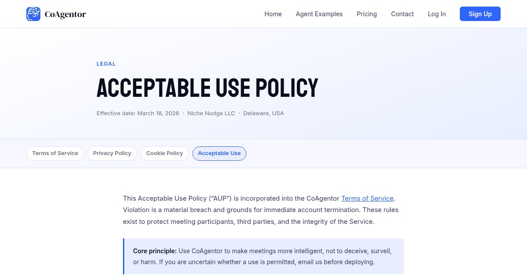Screen dimensions: 527x276
Task: Click the Niche Nudge LLC text
Action: tap(211, 113)
